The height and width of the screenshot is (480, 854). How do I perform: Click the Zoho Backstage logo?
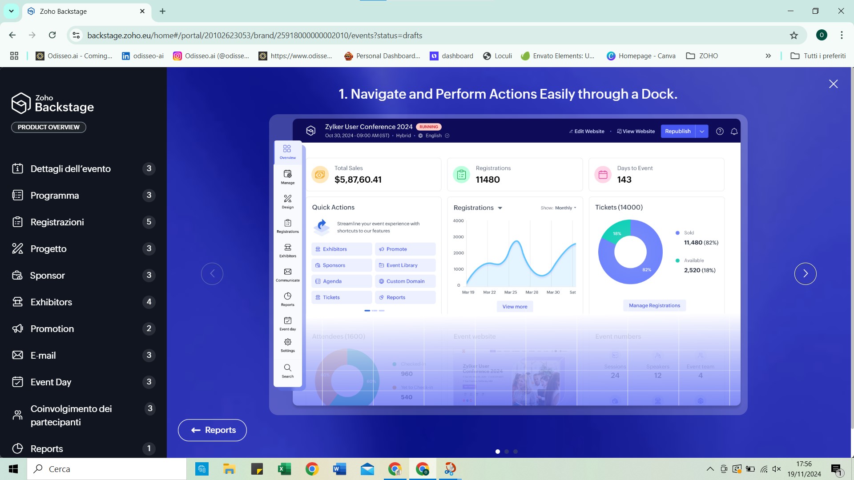52,103
